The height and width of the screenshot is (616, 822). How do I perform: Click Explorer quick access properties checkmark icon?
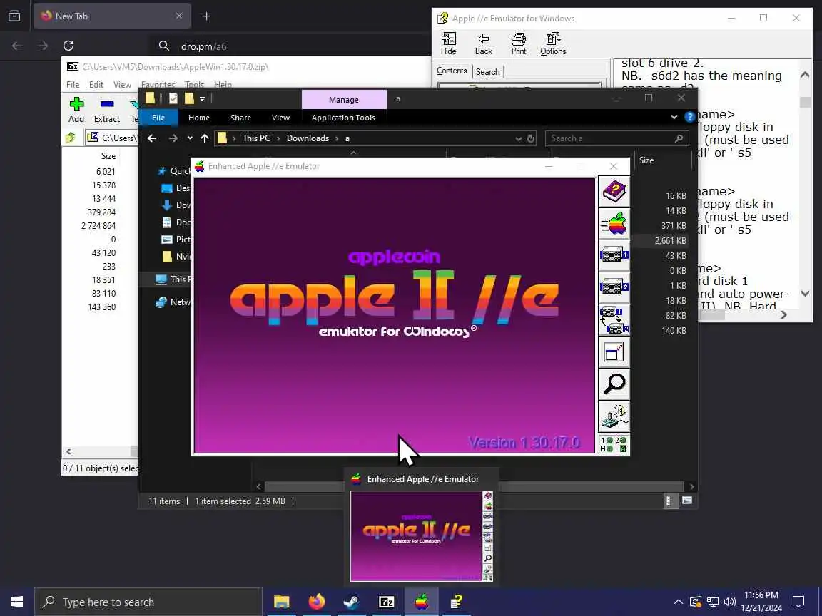pos(173,98)
